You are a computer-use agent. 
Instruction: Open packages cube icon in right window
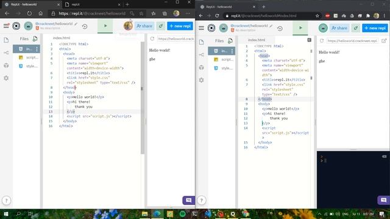(x=201, y=68)
